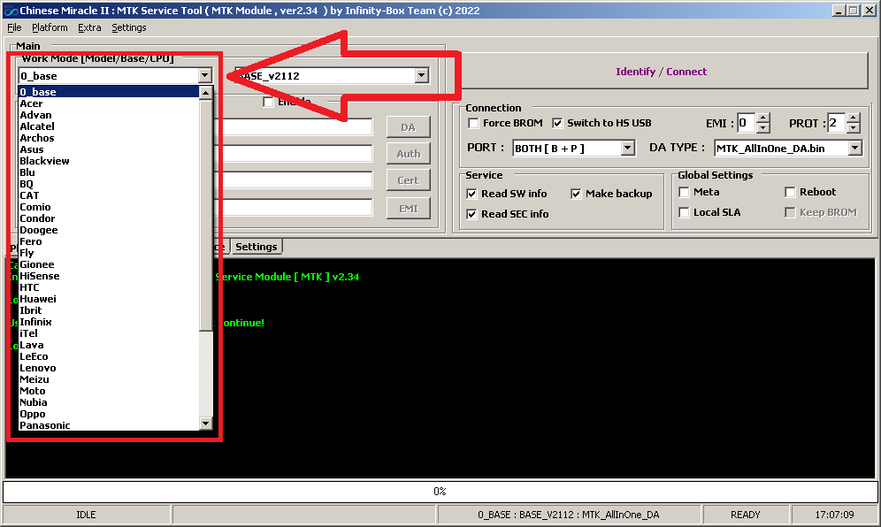This screenshot has height=527, width=881.
Task: Open the Platform menu
Action: 50,27
